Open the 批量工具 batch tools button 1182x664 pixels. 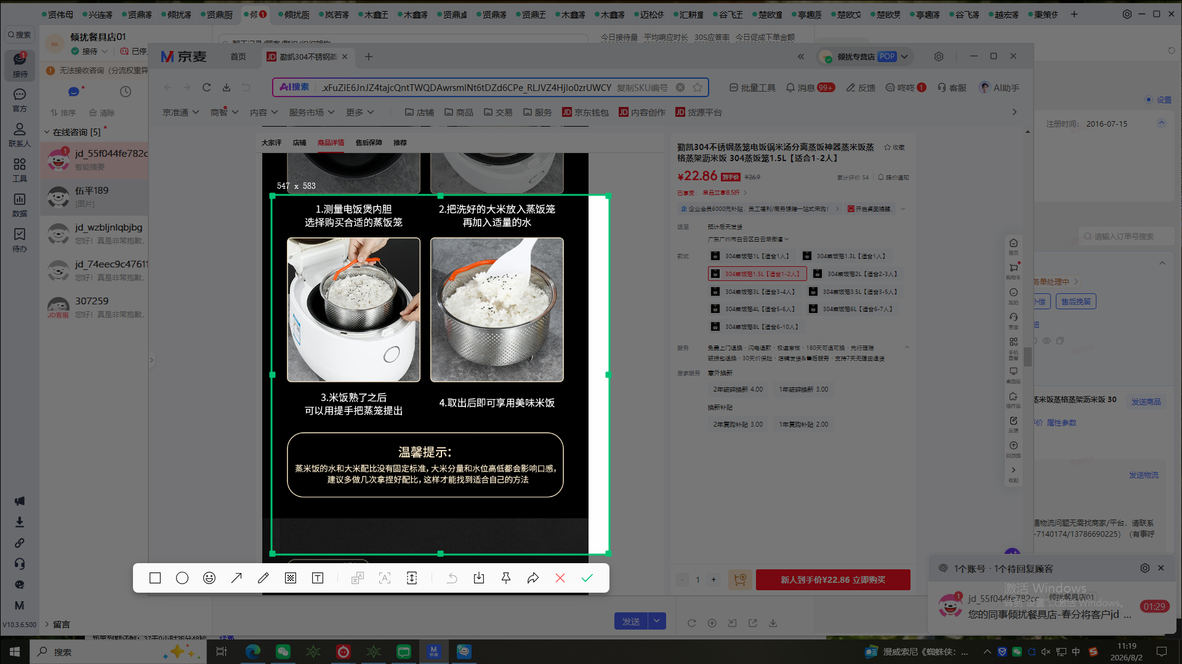(x=752, y=88)
